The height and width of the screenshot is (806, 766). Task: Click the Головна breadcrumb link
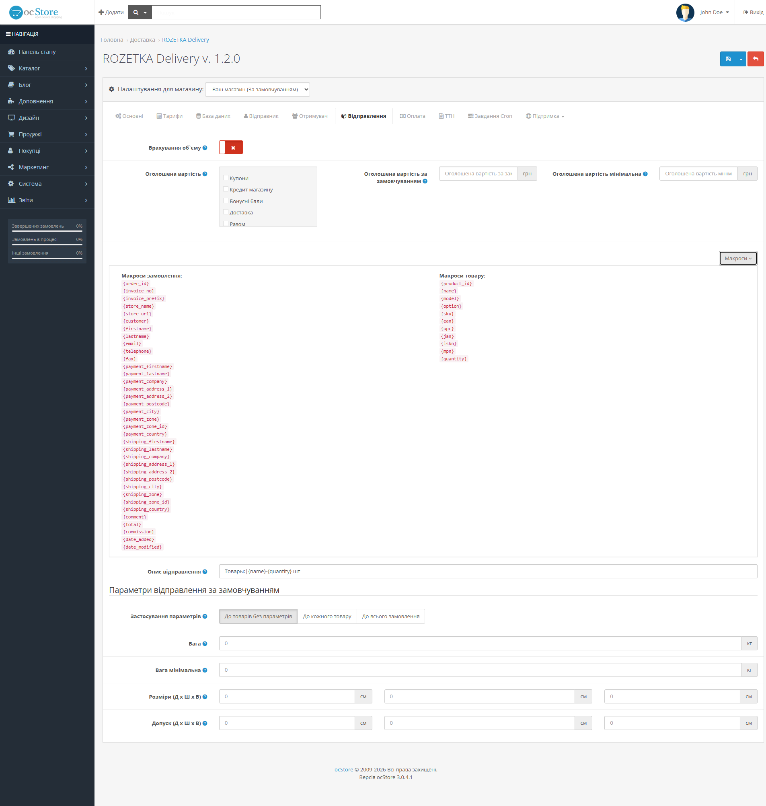click(x=112, y=39)
